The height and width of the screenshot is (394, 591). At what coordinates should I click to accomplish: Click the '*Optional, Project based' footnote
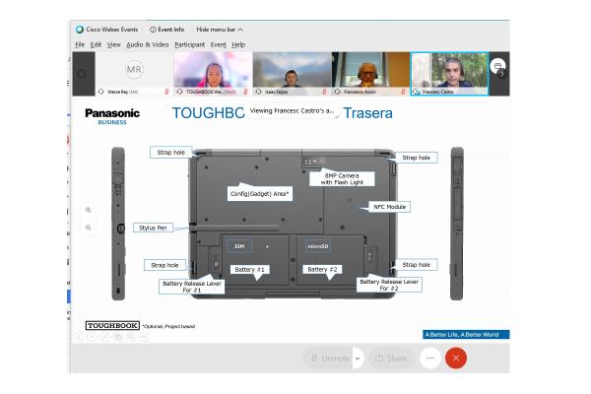pyautogui.click(x=168, y=326)
